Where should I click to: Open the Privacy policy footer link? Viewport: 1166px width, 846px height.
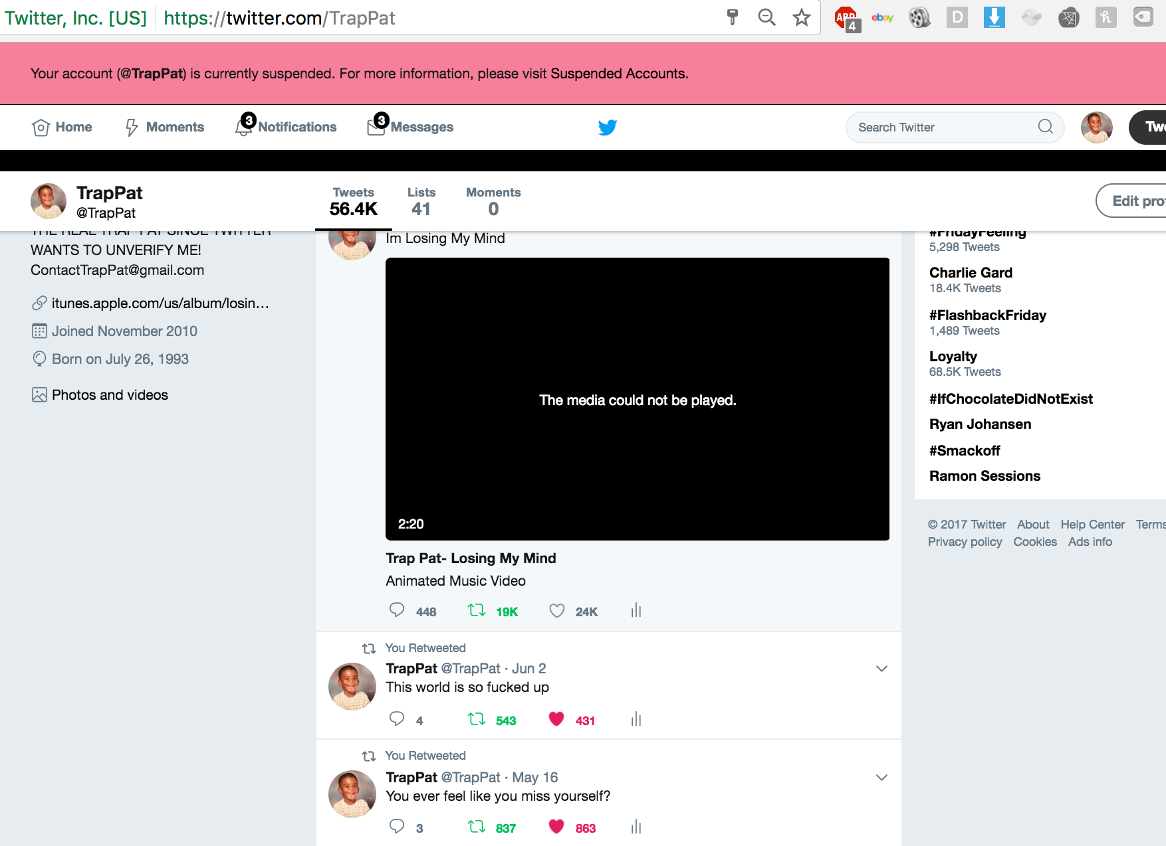pyautogui.click(x=965, y=542)
